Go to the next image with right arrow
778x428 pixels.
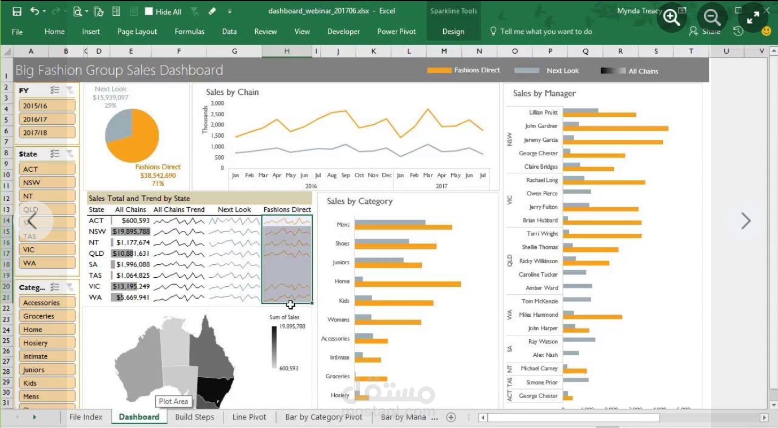click(x=746, y=221)
